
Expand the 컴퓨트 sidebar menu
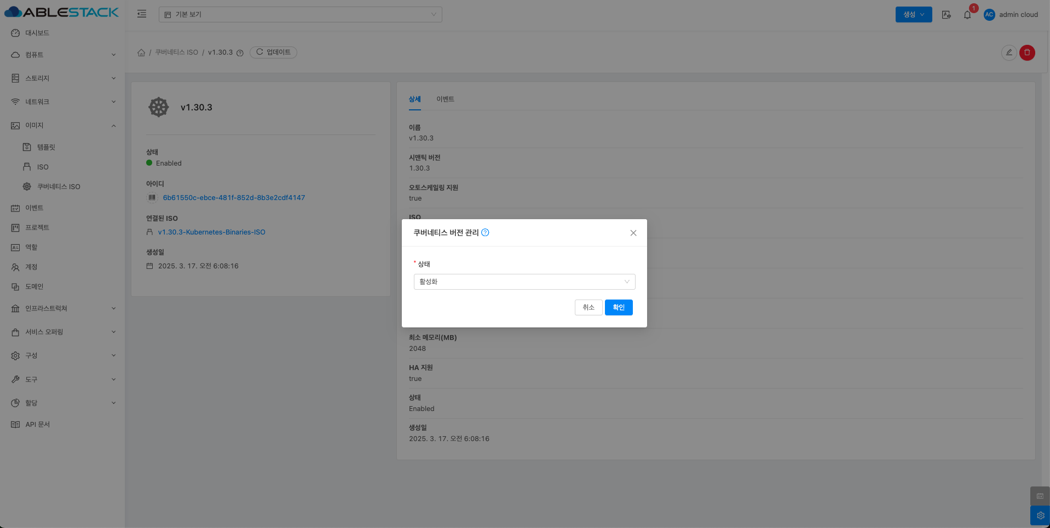(x=63, y=55)
